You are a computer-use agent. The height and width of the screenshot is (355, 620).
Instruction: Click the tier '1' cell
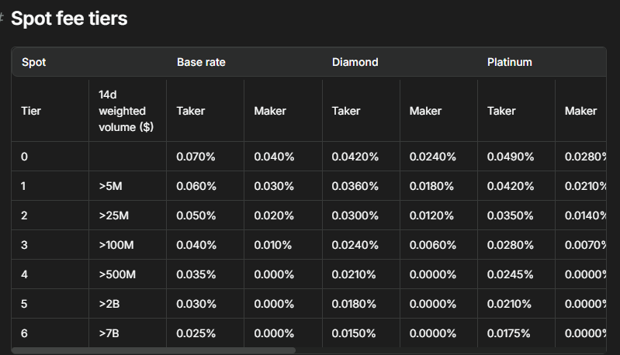coord(23,186)
